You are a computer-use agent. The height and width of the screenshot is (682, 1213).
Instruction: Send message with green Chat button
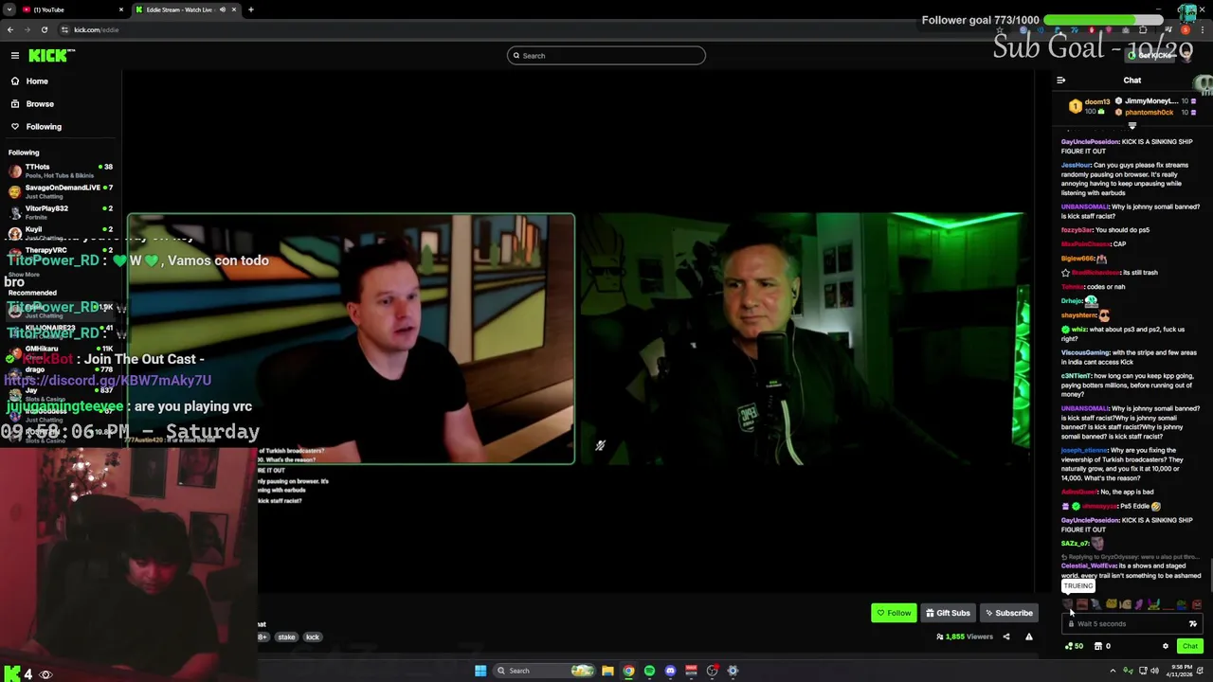click(x=1190, y=646)
